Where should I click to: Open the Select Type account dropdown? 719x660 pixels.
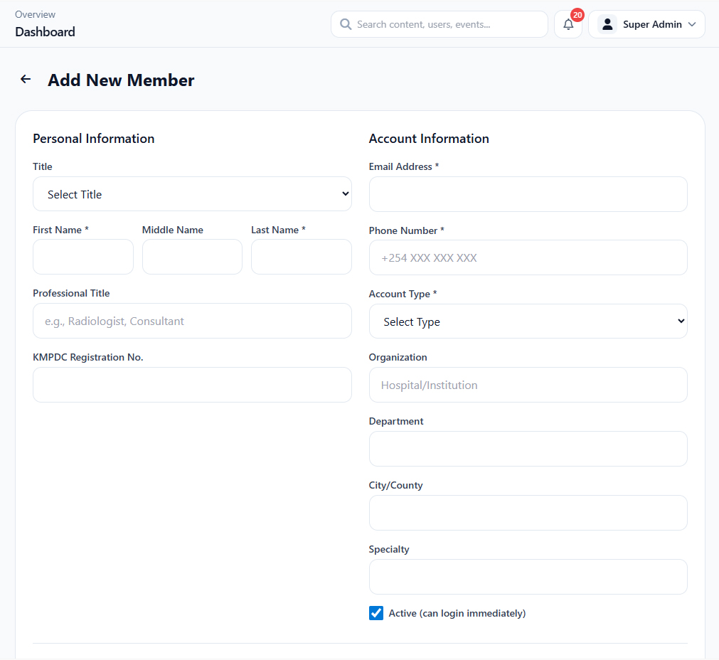[528, 321]
